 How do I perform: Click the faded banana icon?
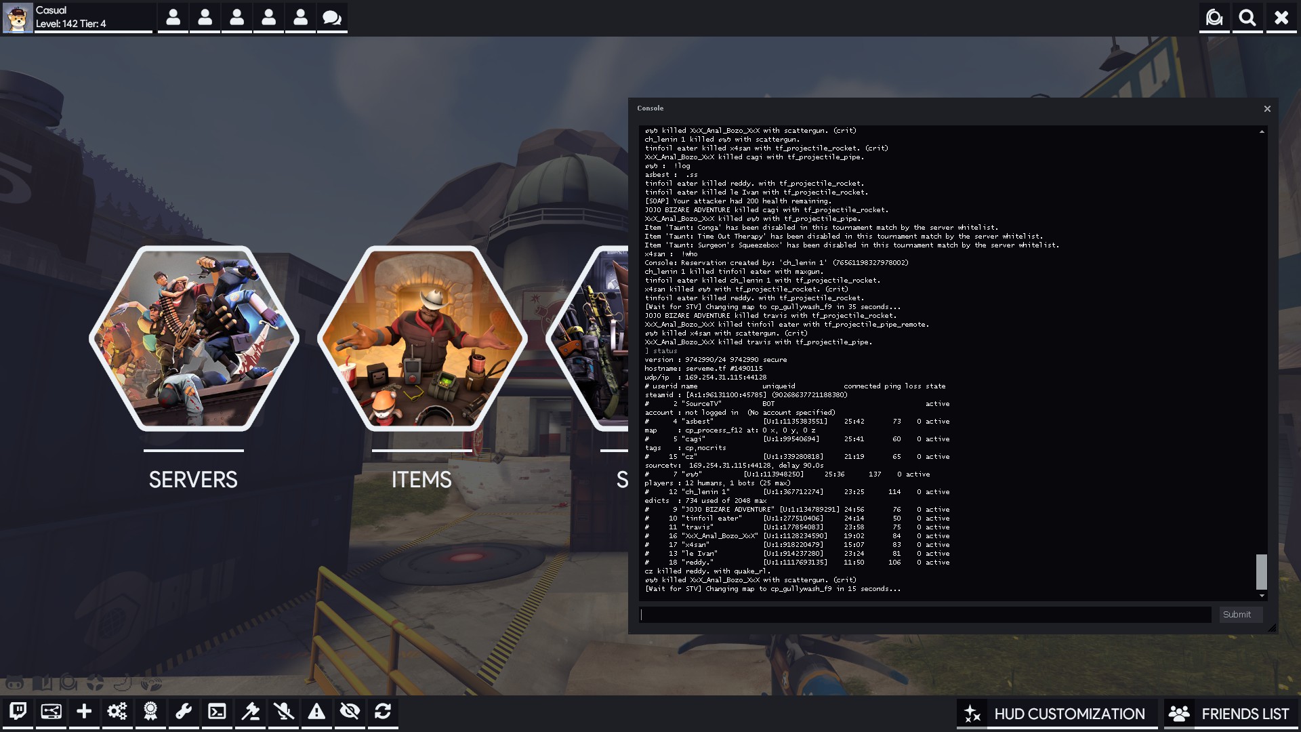[123, 683]
